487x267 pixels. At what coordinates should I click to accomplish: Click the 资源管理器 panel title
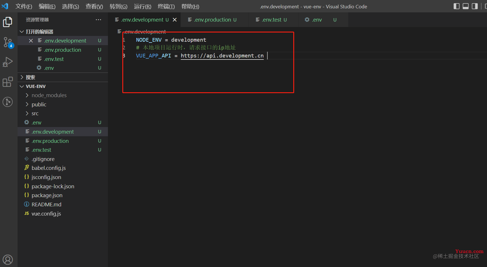pos(37,20)
